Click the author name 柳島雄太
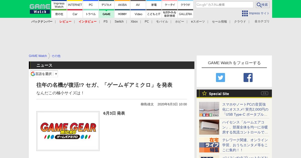The width and height of the screenshot is (301, 158). click(147, 104)
